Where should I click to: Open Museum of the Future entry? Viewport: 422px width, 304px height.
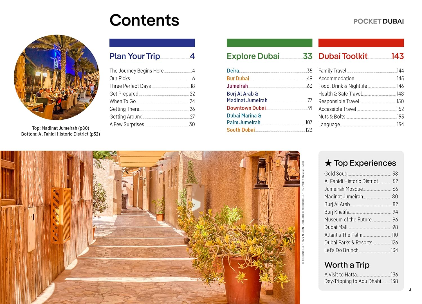point(348,219)
